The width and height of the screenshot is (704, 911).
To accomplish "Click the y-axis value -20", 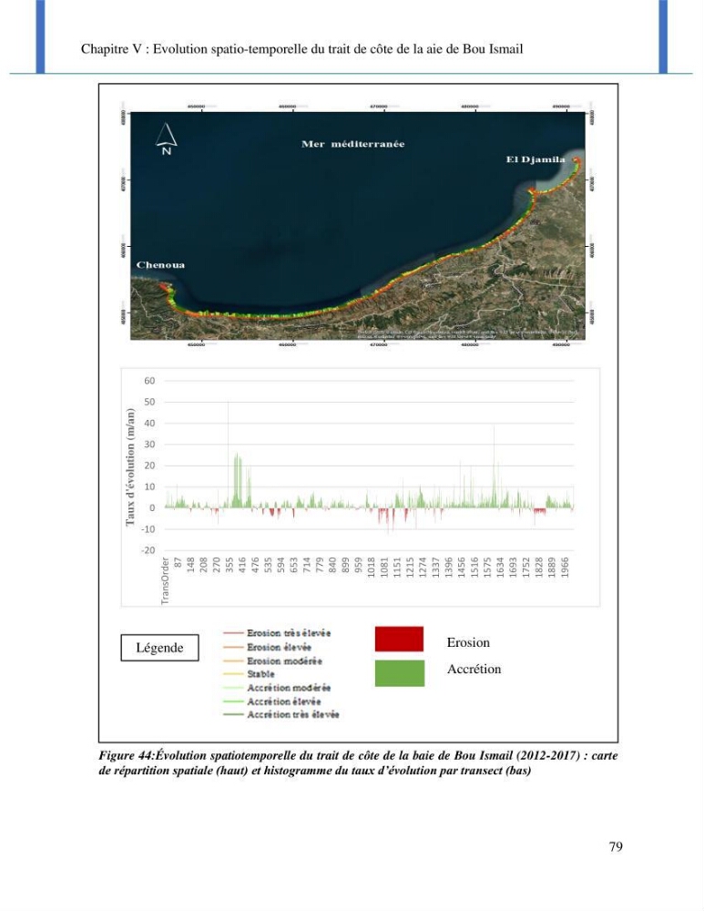I will coord(148,551).
